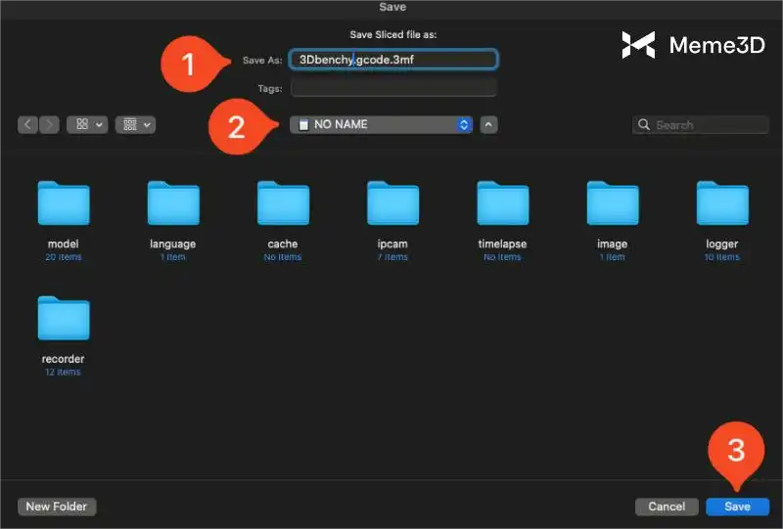The height and width of the screenshot is (529, 783).
Task: Open the model folder
Action: [x=63, y=203]
